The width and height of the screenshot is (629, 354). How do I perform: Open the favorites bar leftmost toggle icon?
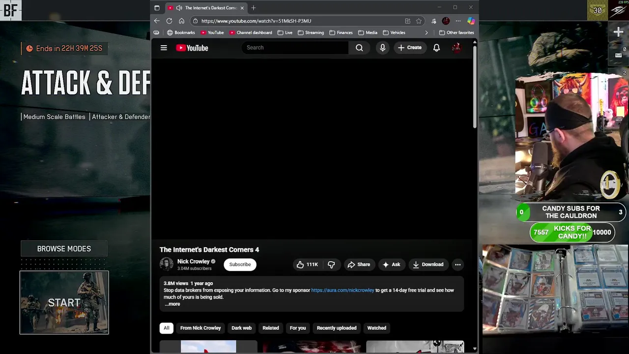tap(156, 32)
